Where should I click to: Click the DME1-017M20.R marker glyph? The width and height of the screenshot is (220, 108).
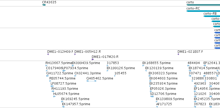coord(93,59)
